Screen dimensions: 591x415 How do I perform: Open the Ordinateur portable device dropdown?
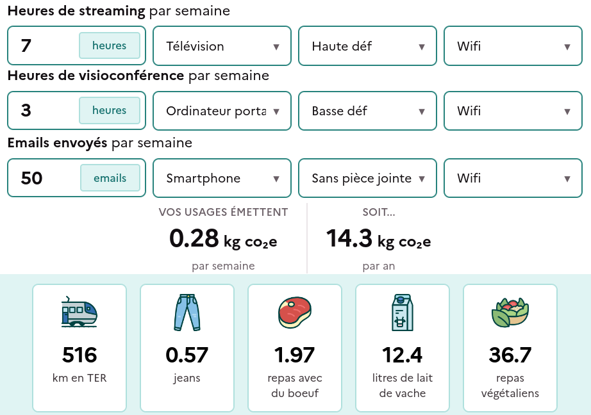tap(222, 111)
